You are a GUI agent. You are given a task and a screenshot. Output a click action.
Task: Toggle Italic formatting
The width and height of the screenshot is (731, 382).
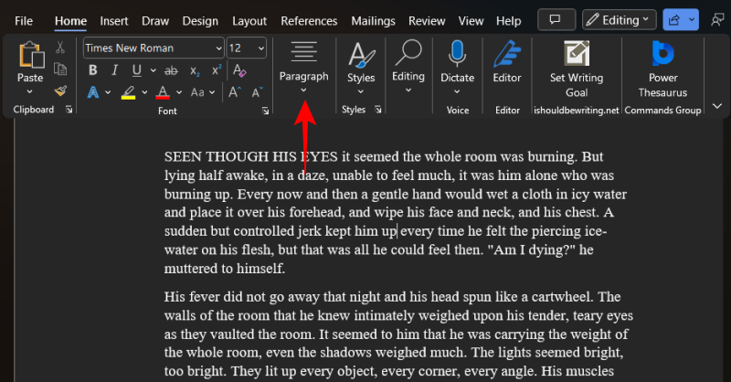coord(115,69)
